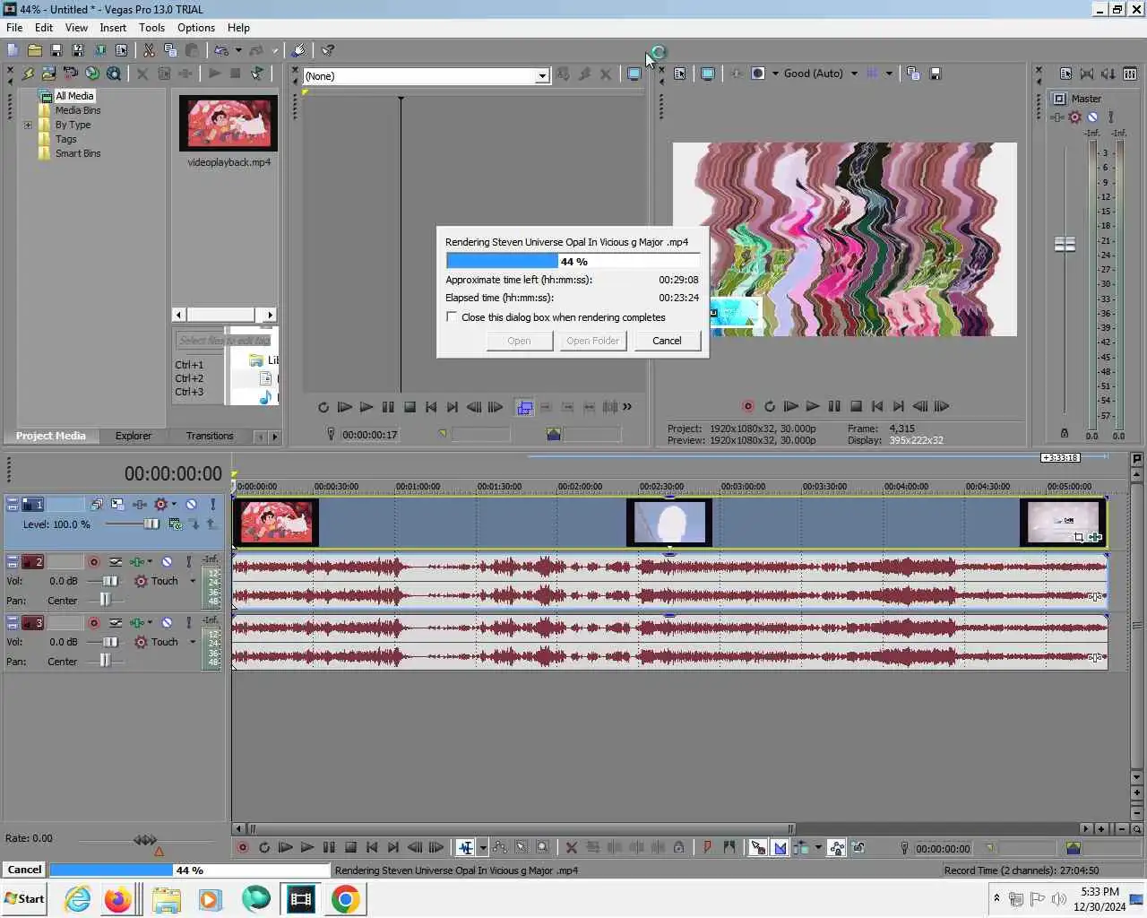Open Overlays grid dropdown arrow in preview
Screen dimensions: 1147x918
point(889,74)
